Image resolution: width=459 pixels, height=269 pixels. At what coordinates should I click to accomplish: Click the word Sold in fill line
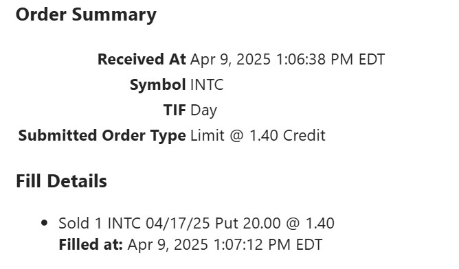click(x=74, y=224)
